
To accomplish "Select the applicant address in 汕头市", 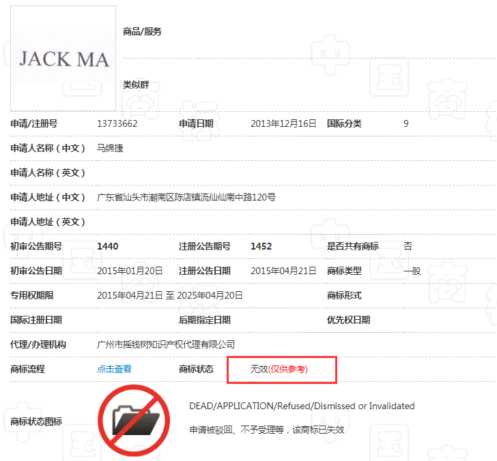I will coord(186,197).
